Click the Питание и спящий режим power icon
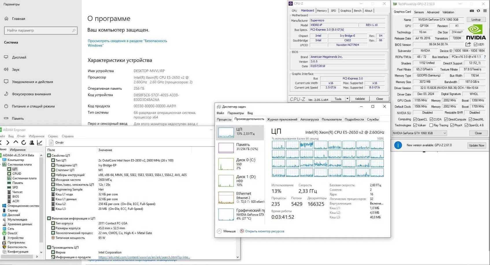This screenshot has width=490, height=265. (6, 106)
